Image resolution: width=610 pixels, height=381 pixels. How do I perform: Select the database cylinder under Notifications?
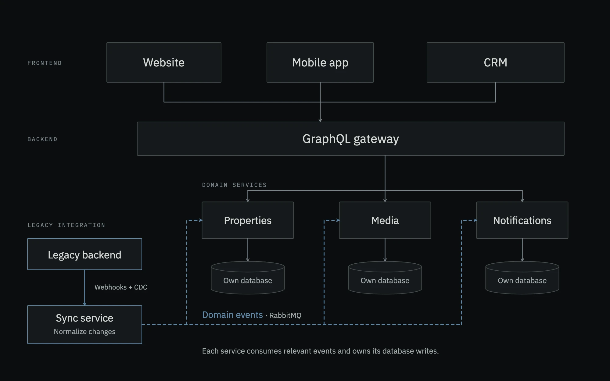click(x=522, y=278)
